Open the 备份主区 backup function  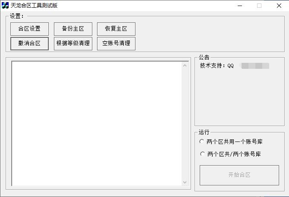pos(73,29)
